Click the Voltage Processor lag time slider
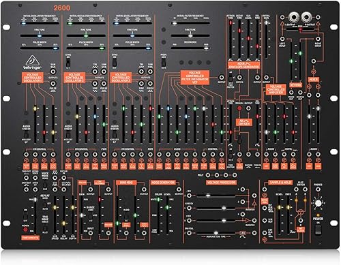Screen dimensions: 341x265 click(x=216, y=233)
